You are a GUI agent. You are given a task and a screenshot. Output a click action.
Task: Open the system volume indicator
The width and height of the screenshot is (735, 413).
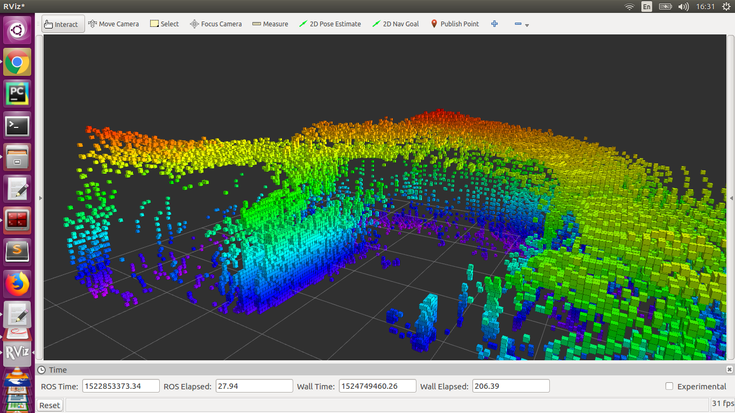click(683, 6)
